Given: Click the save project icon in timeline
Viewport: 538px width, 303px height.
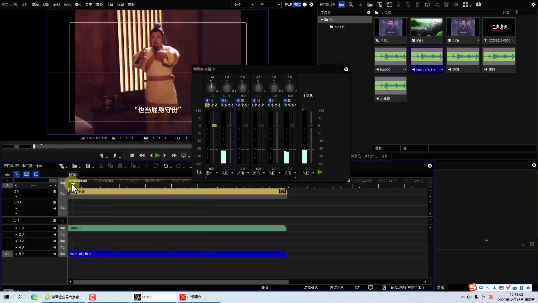Looking at the screenshot, I should click(88, 166).
